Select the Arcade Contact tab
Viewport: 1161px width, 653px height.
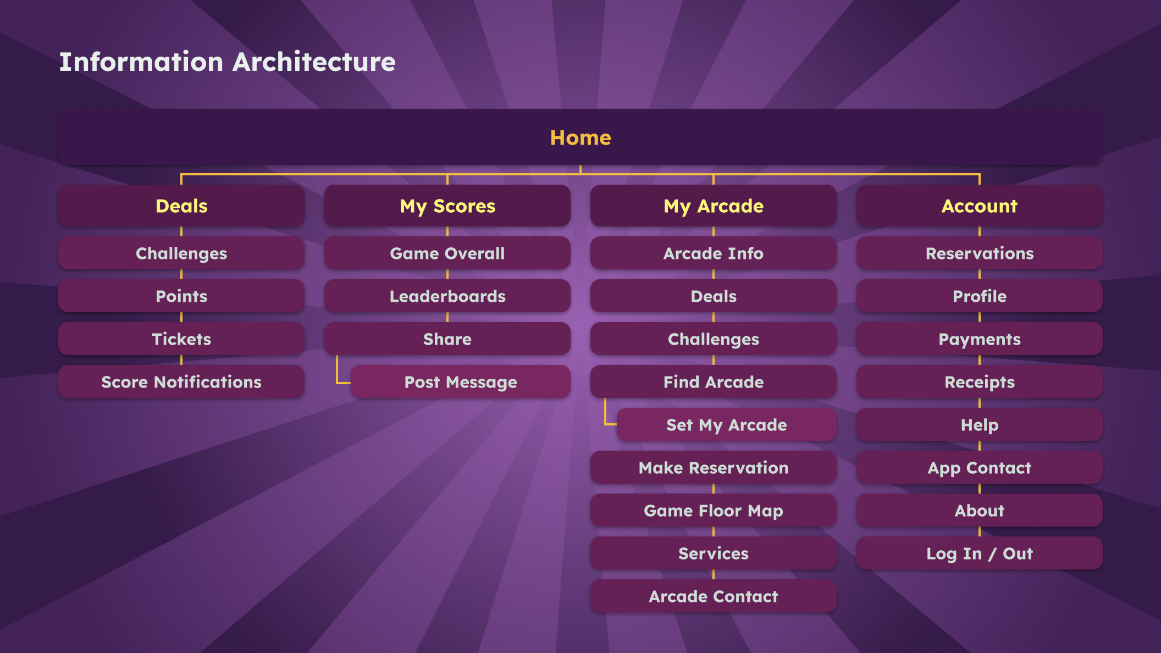[x=711, y=597]
